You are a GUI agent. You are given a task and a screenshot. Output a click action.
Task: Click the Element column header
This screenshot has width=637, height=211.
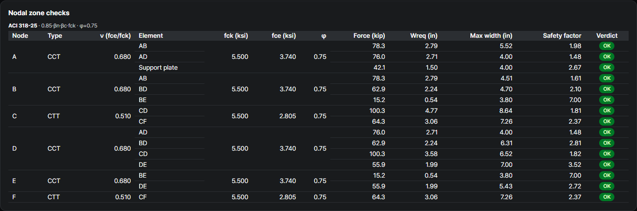click(151, 35)
